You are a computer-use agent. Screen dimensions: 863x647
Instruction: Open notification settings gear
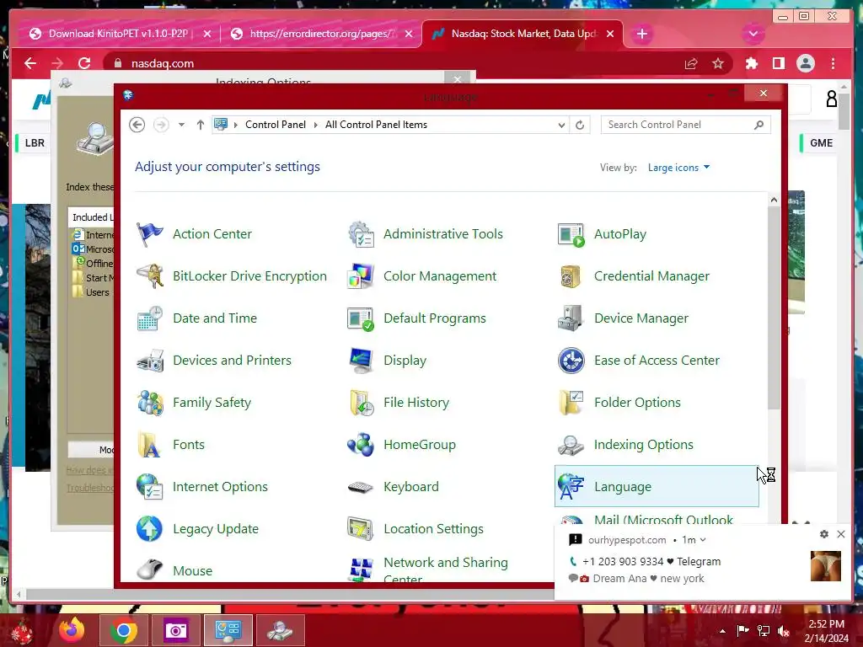[824, 534]
